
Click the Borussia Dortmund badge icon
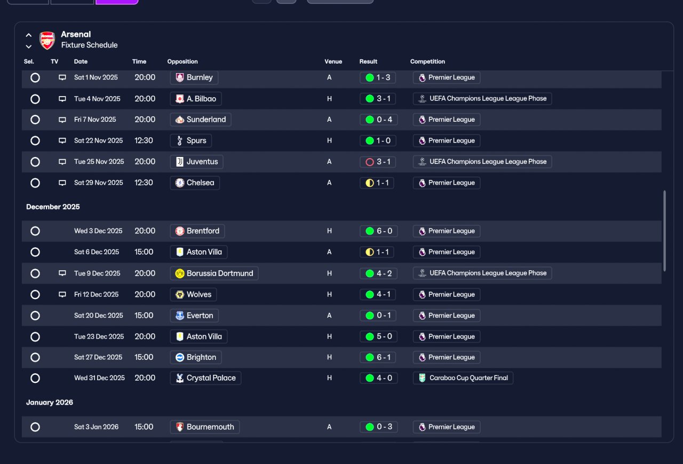click(x=180, y=273)
